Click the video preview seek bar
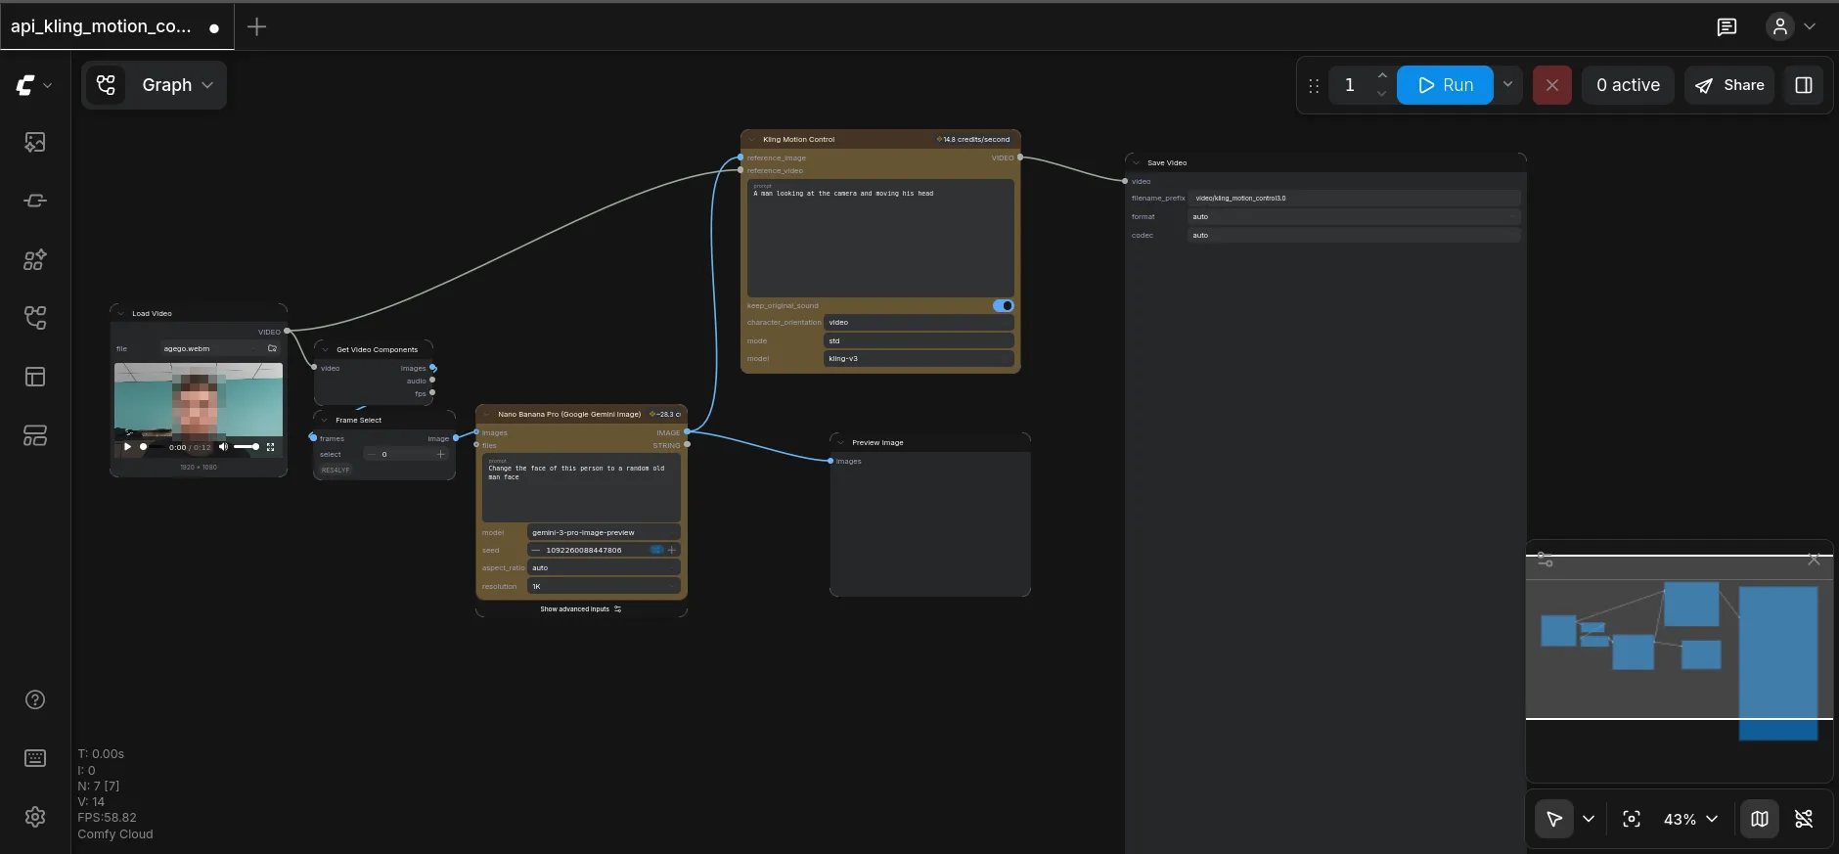Image resolution: width=1839 pixels, height=854 pixels. (x=153, y=447)
